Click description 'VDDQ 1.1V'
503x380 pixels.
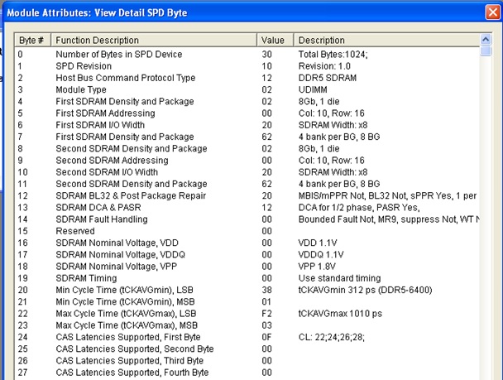coord(321,254)
